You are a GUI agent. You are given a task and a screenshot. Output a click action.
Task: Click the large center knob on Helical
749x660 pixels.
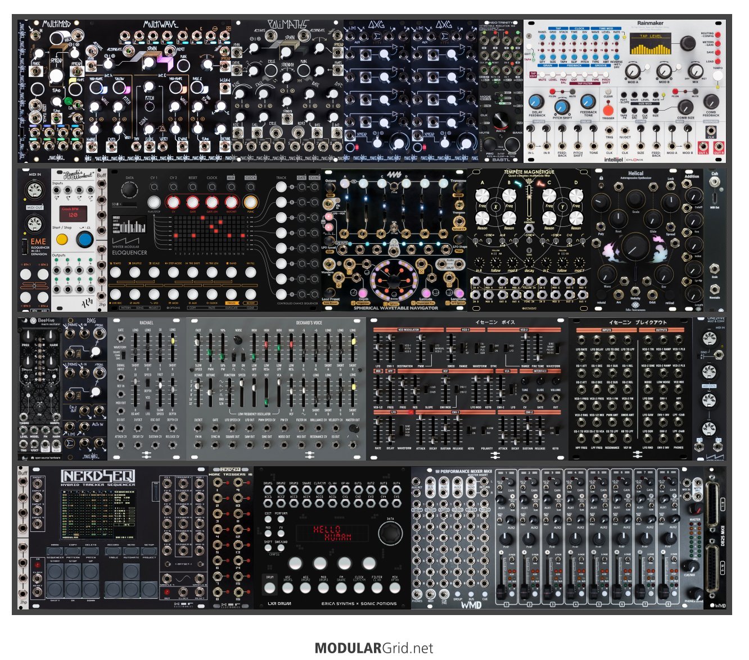[635, 245]
